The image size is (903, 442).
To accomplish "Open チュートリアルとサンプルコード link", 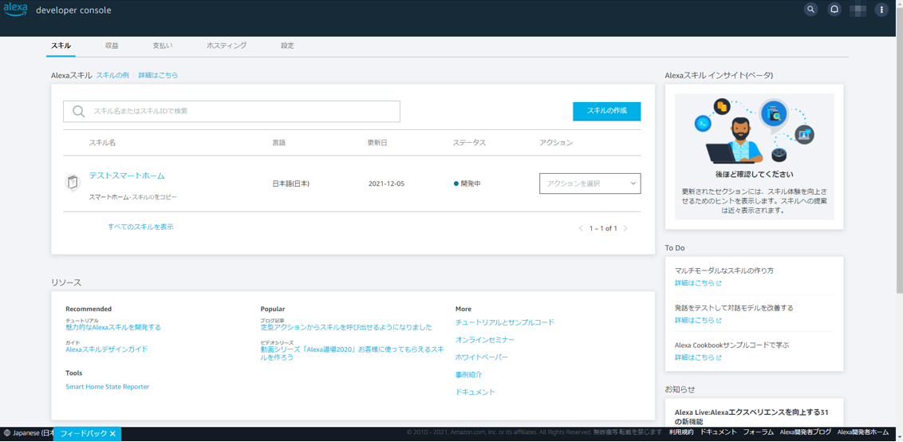I will point(505,322).
